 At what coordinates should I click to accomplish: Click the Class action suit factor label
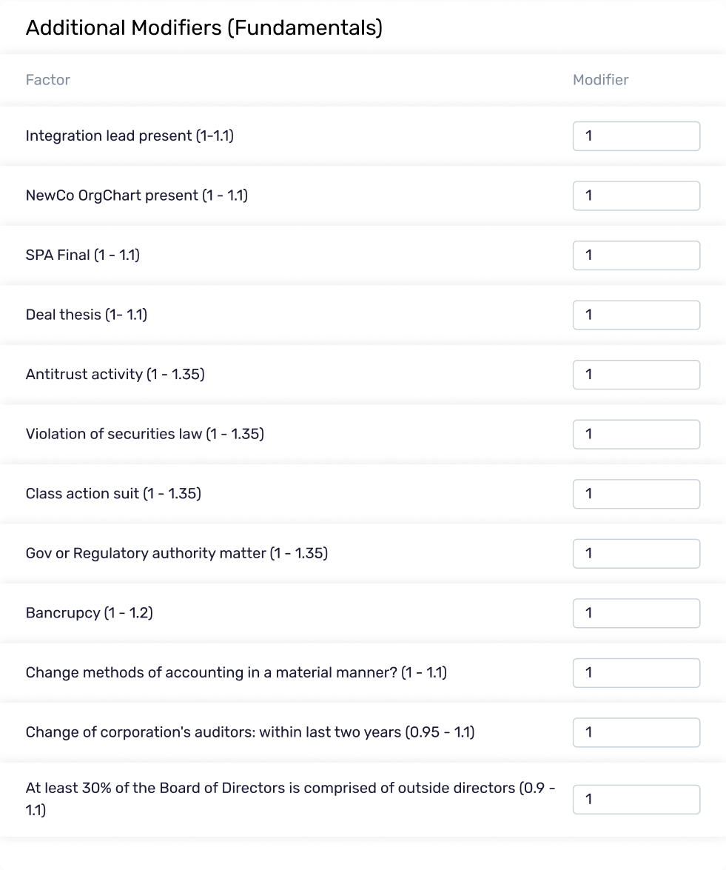point(113,494)
